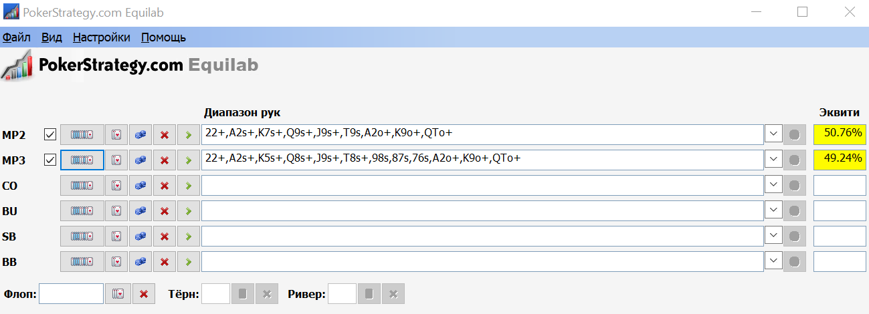Expand SB range history dropdown
The width and height of the screenshot is (869, 314).
pos(773,237)
